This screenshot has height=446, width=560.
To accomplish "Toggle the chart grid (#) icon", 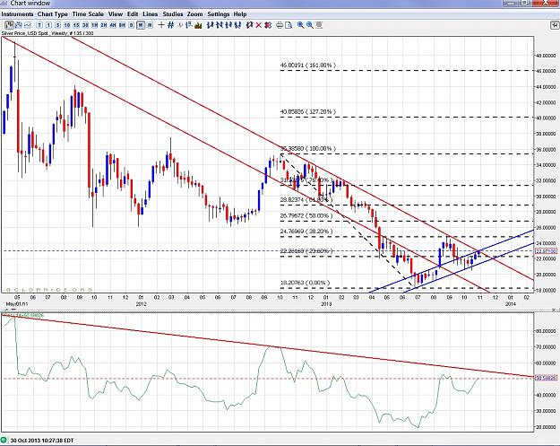I will pos(171,25).
